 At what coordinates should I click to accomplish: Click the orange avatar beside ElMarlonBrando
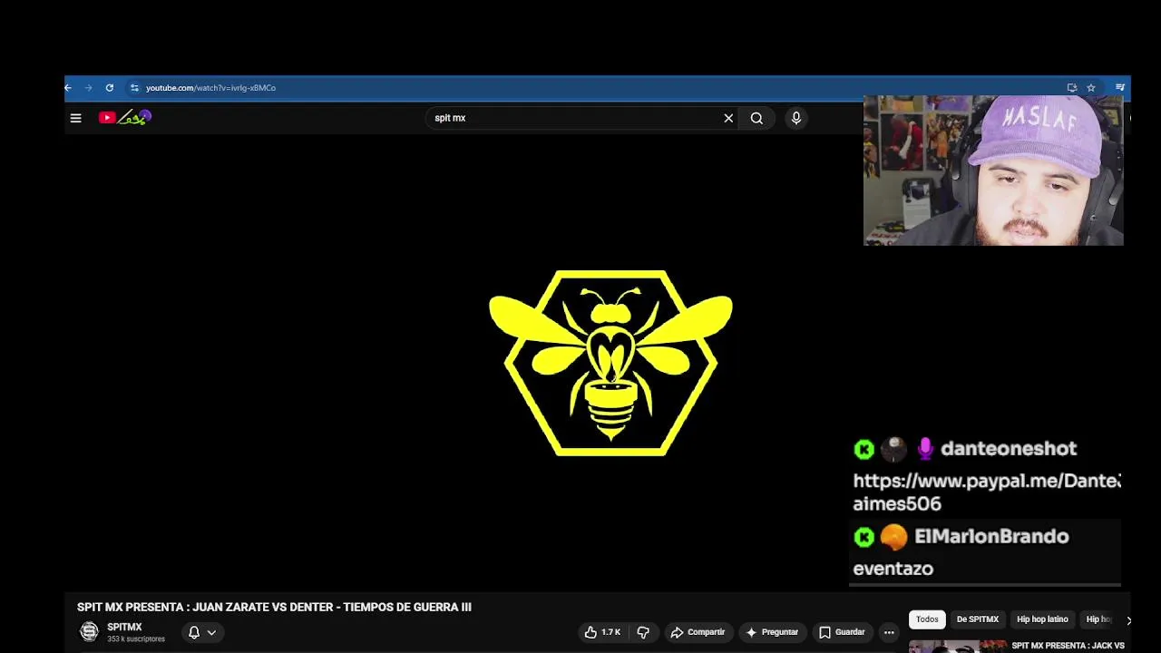[x=893, y=537]
